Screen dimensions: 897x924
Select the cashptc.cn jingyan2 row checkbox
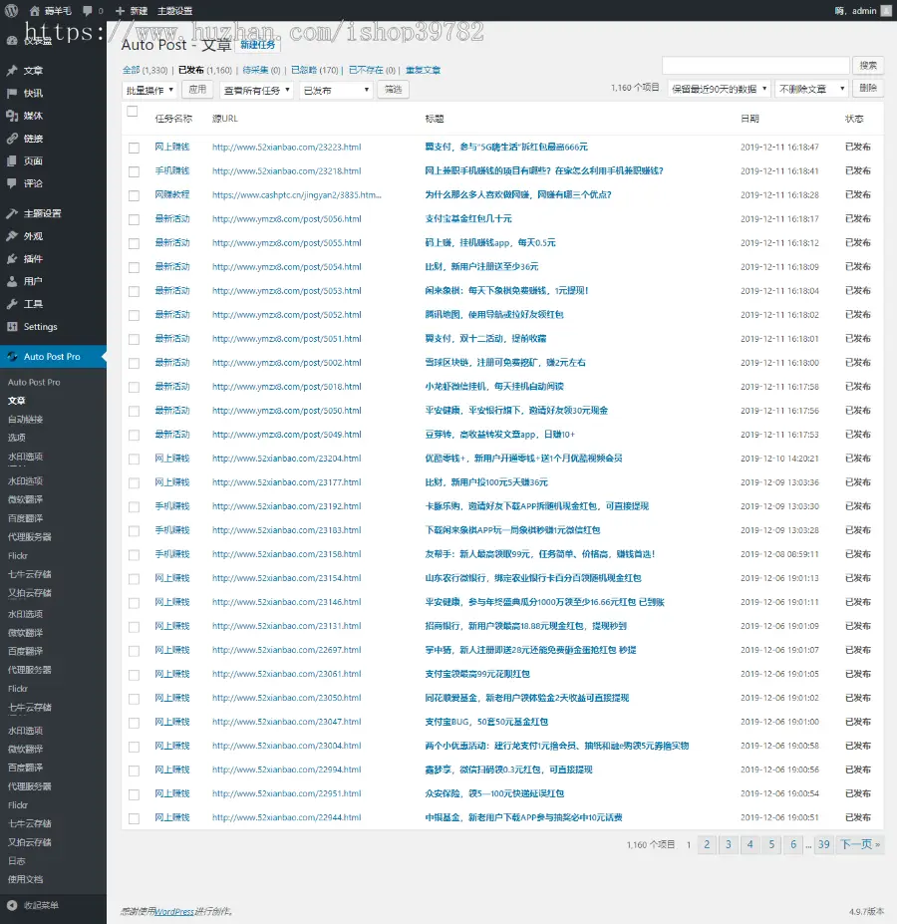point(135,195)
